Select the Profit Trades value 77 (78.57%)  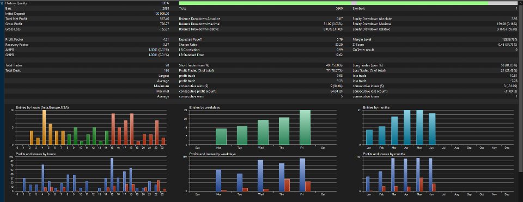(334, 71)
